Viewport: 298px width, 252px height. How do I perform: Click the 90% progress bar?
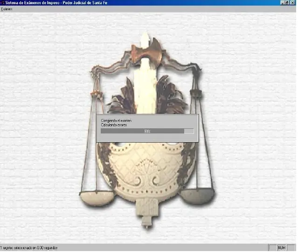click(x=147, y=131)
